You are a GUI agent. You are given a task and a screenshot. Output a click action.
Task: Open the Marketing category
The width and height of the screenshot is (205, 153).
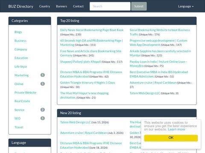pyautogui.click(x=22, y=75)
